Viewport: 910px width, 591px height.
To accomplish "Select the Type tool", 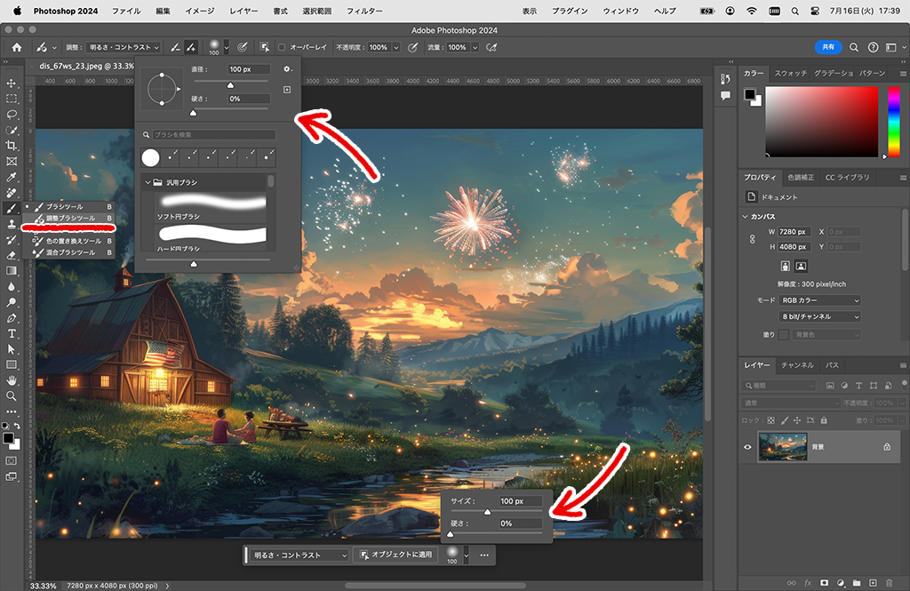I will (x=11, y=334).
